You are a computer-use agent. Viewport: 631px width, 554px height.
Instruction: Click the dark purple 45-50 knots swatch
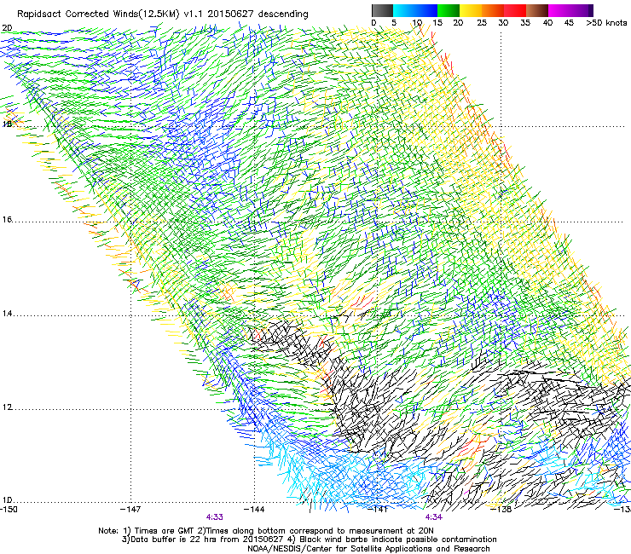click(582, 10)
